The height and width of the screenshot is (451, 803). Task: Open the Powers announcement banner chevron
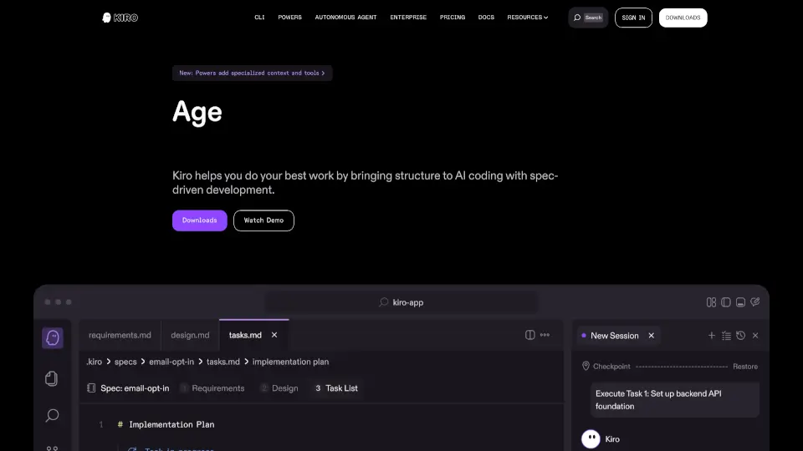click(x=323, y=73)
